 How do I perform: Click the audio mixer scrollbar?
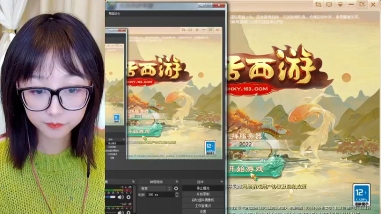(134, 199)
